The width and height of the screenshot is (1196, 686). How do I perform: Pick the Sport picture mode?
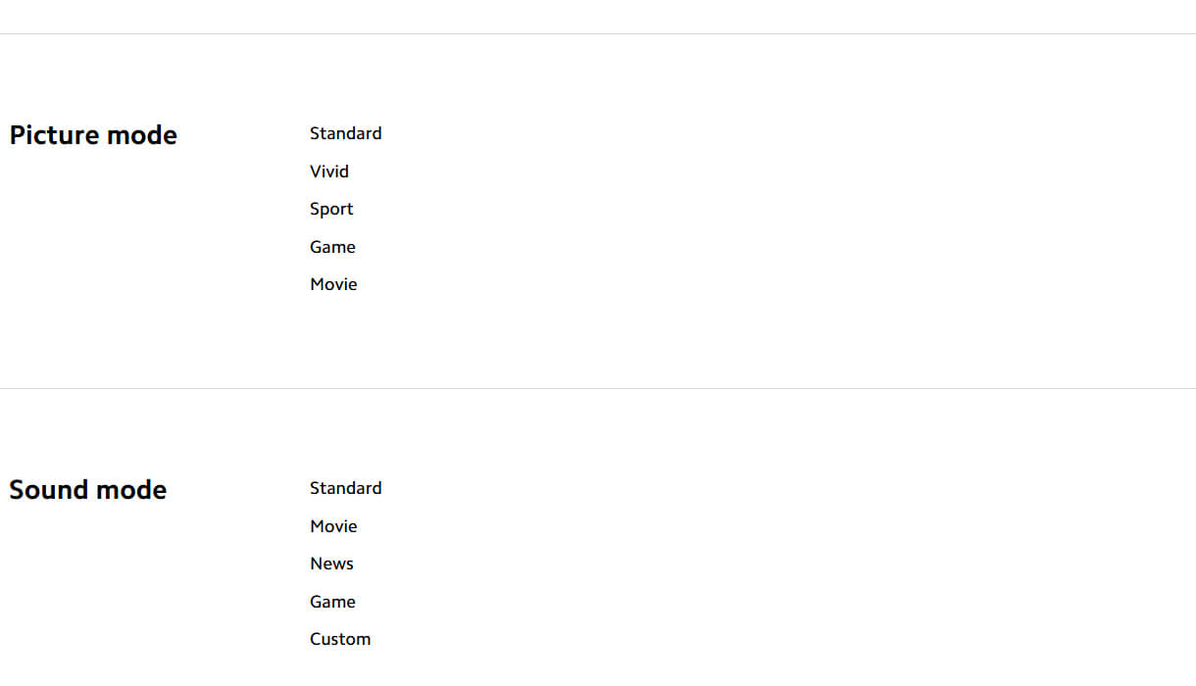(x=331, y=209)
